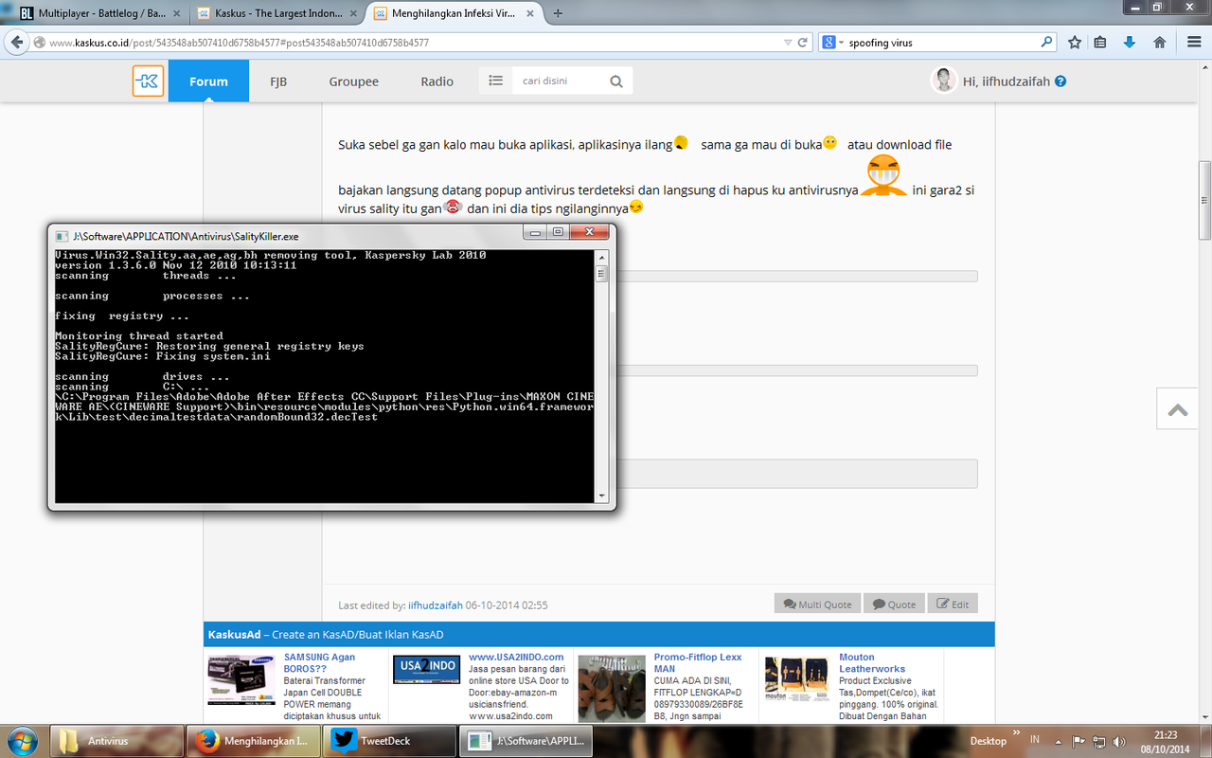The height and width of the screenshot is (758, 1212).
Task: Click the browser back arrow button
Action: point(17,42)
